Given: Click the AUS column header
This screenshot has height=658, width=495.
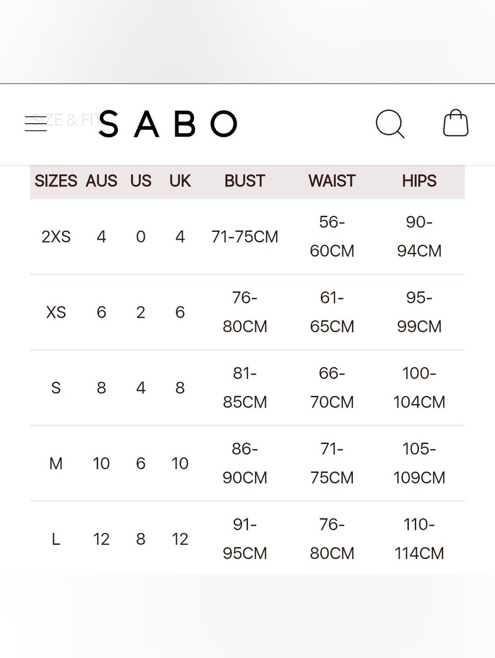Looking at the screenshot, I should pyautogui.click(x=101, y=181).
